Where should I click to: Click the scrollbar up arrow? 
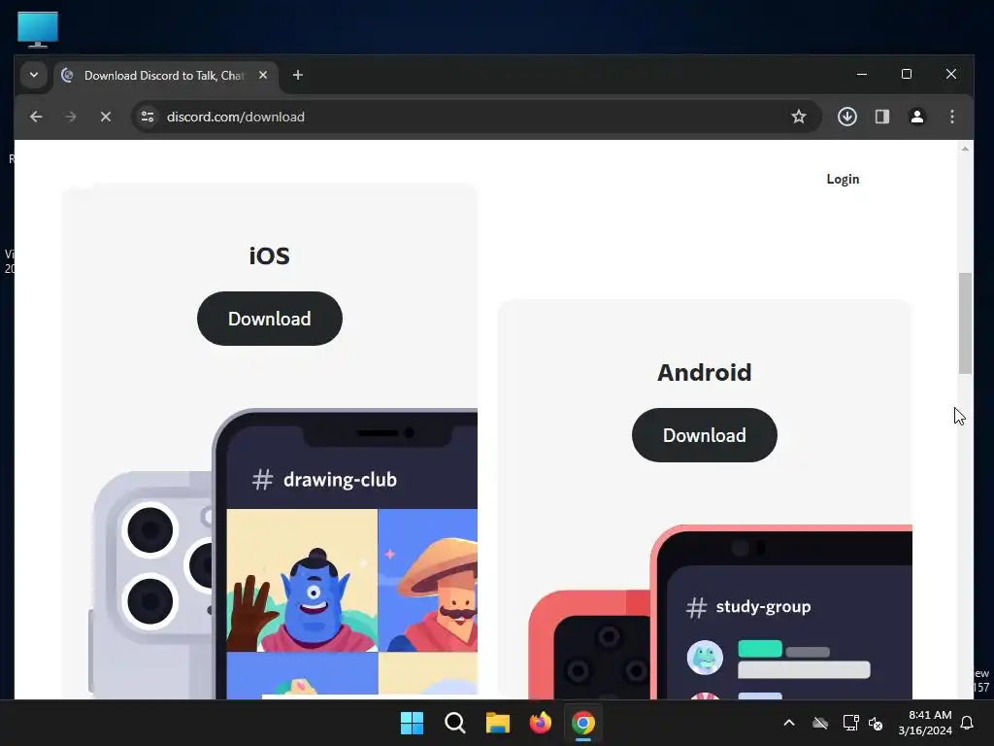[965, 149]
